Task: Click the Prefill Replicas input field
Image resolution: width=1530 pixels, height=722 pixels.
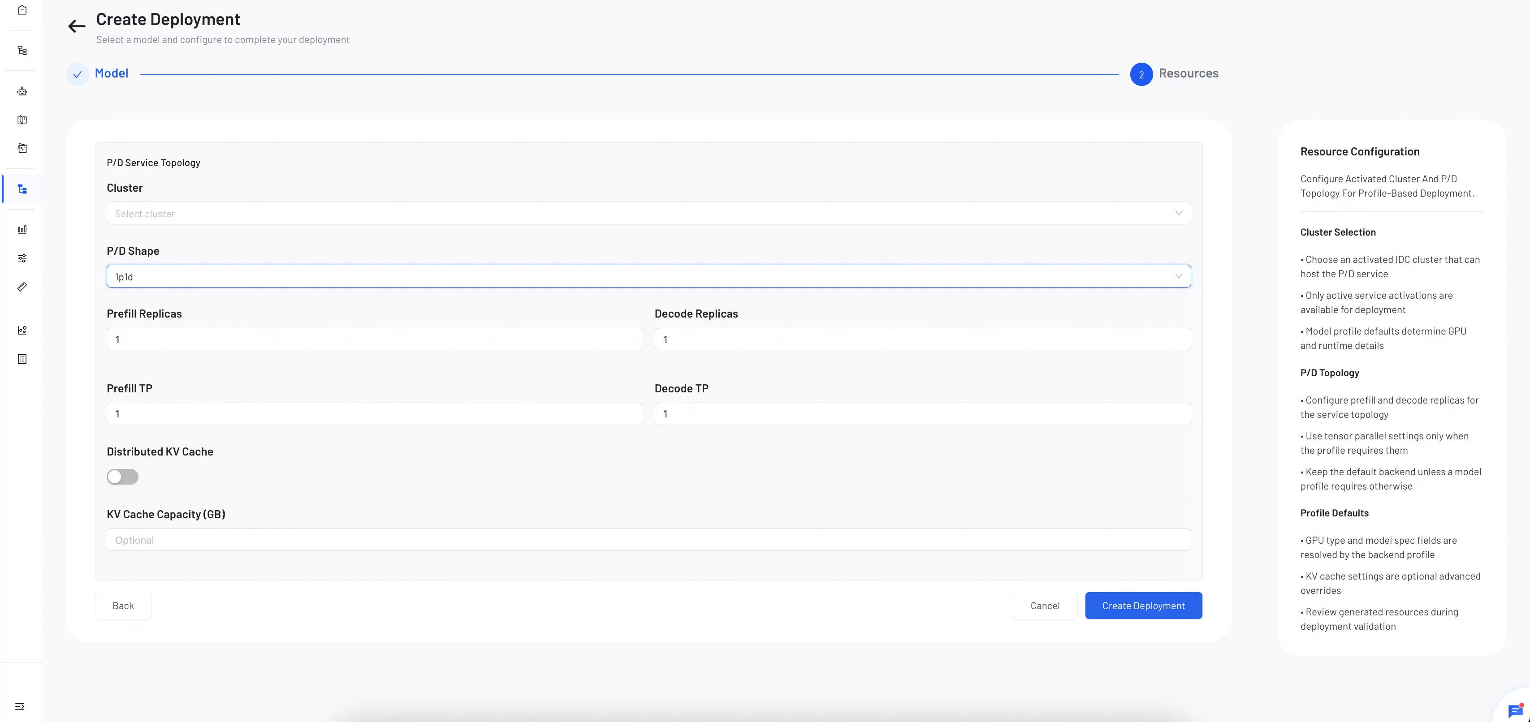Action: tap(375, 339)
